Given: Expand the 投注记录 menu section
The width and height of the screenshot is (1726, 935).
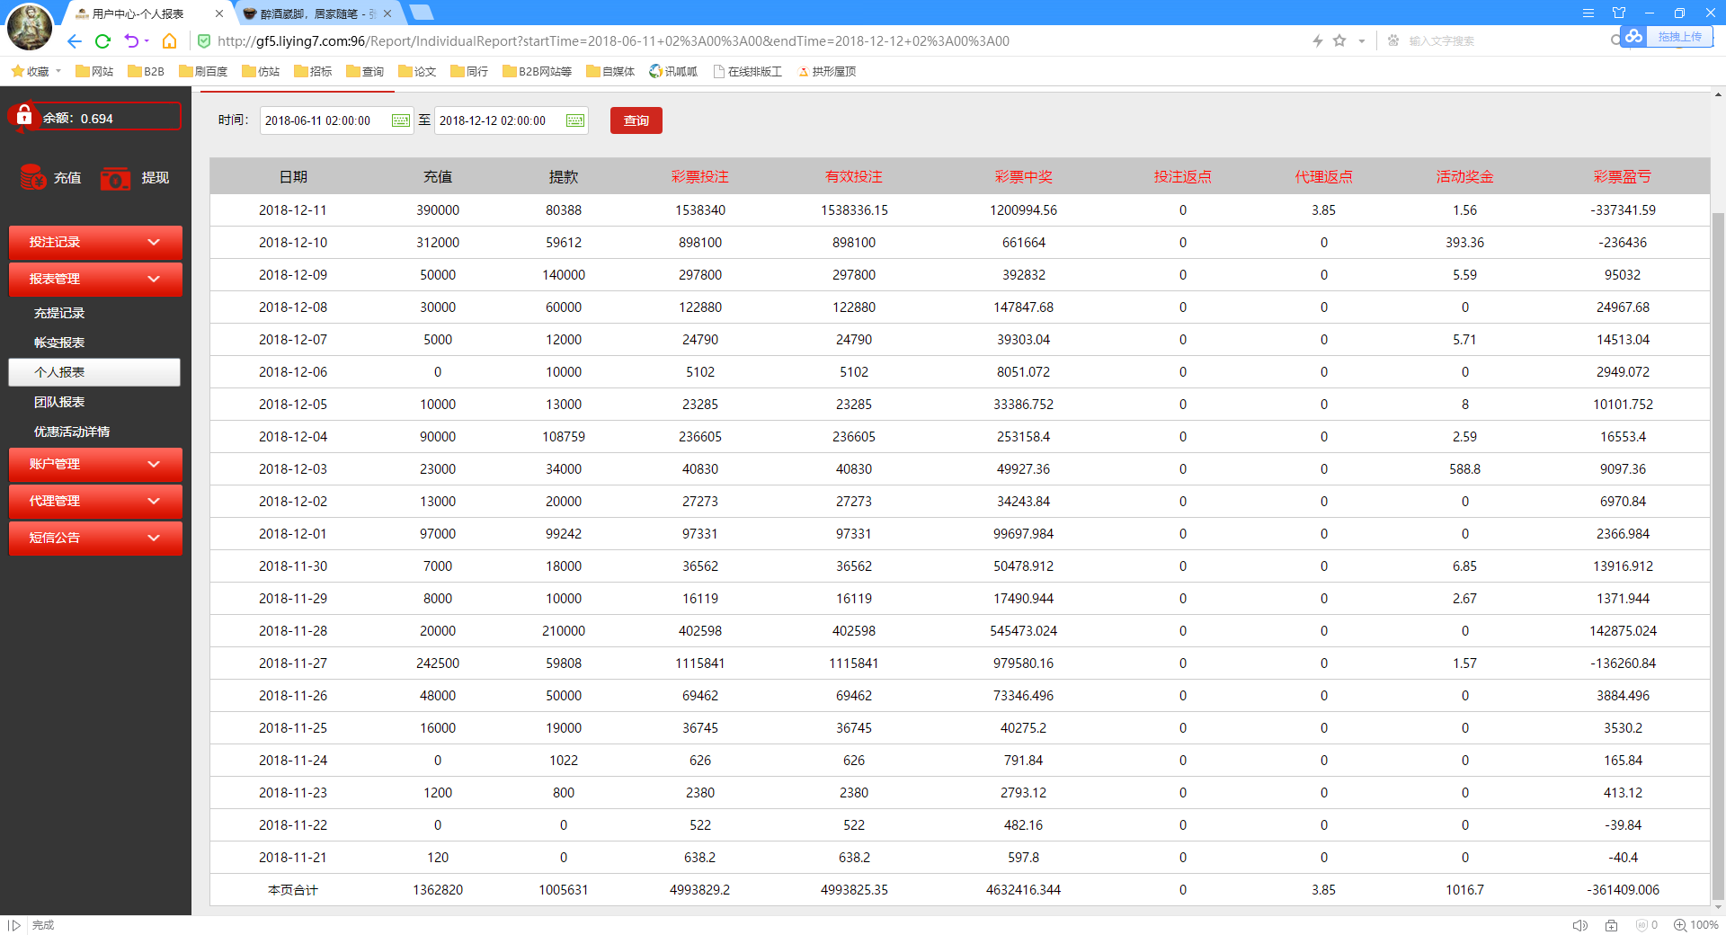Looking at the screenshot, I should pos(95,243).
